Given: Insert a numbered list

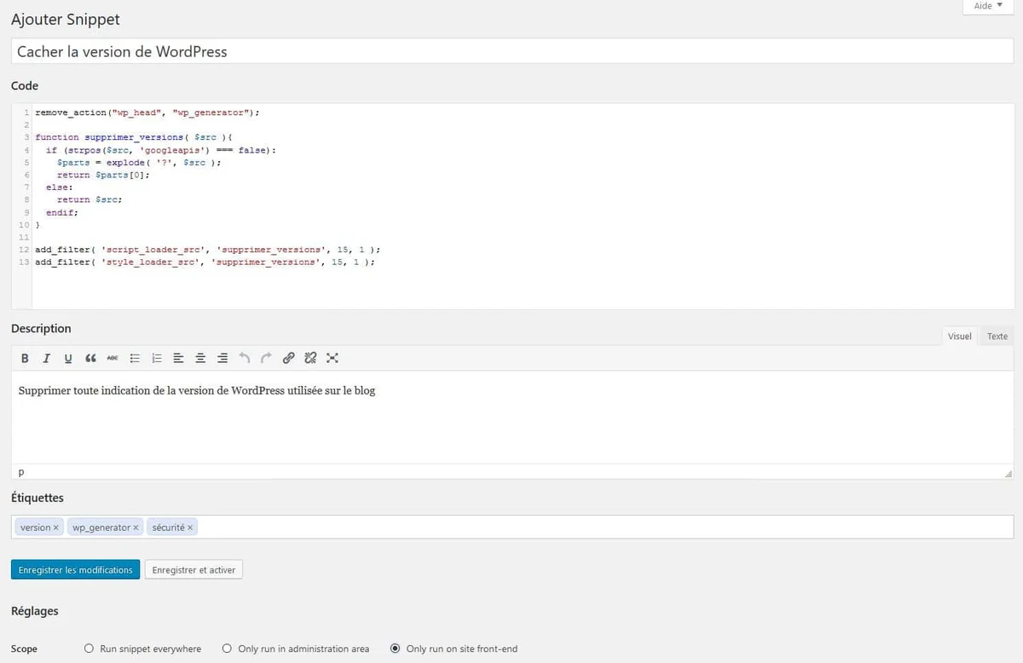Looking at the screenshot, I should click(x=157, y=358).
